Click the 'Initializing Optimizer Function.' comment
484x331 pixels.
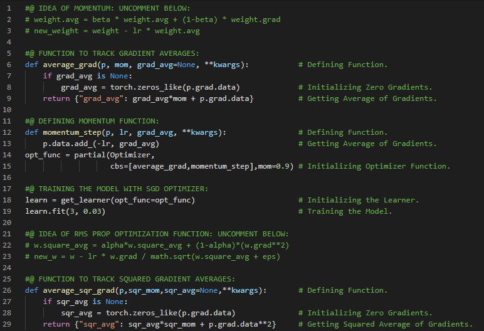click(x=379, y=166)
